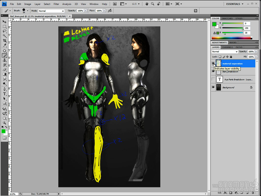Click the G value input field
Viewport: 261px width, 196px height.
click(x=247, y=28)
